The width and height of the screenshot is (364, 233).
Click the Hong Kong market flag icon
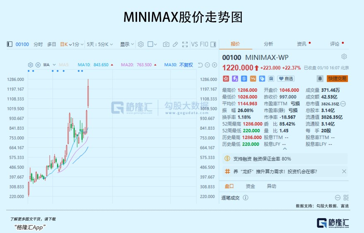coord(226,78)
